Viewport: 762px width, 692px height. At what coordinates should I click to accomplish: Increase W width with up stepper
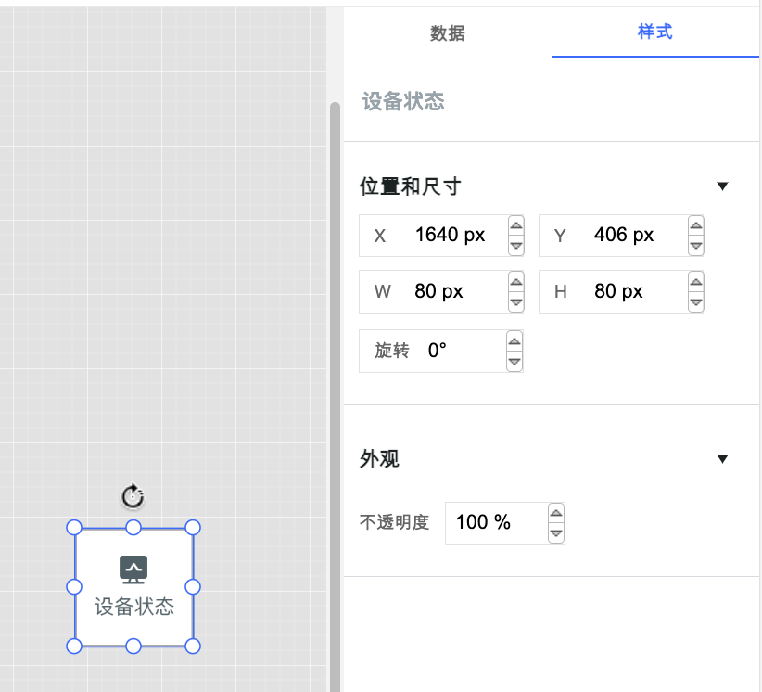[x=516, y=282]
